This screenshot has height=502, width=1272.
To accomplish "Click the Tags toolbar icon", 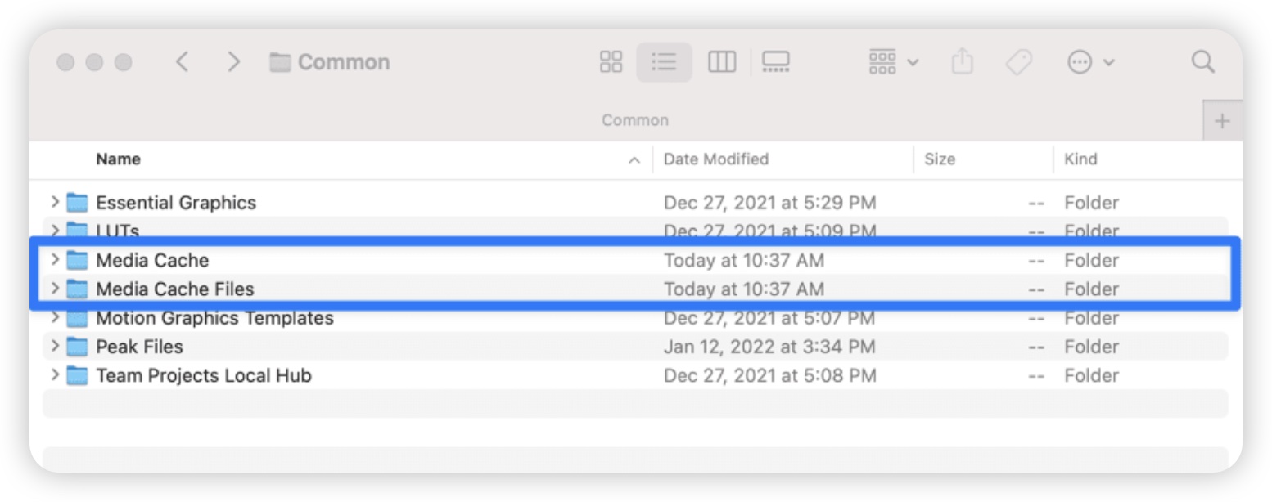I will (1019, 62).
